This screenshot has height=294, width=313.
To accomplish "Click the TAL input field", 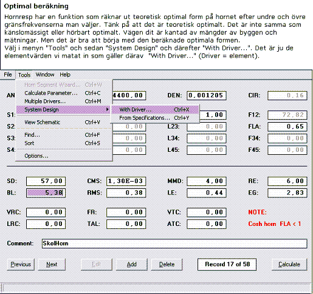I will pos(126,224).
